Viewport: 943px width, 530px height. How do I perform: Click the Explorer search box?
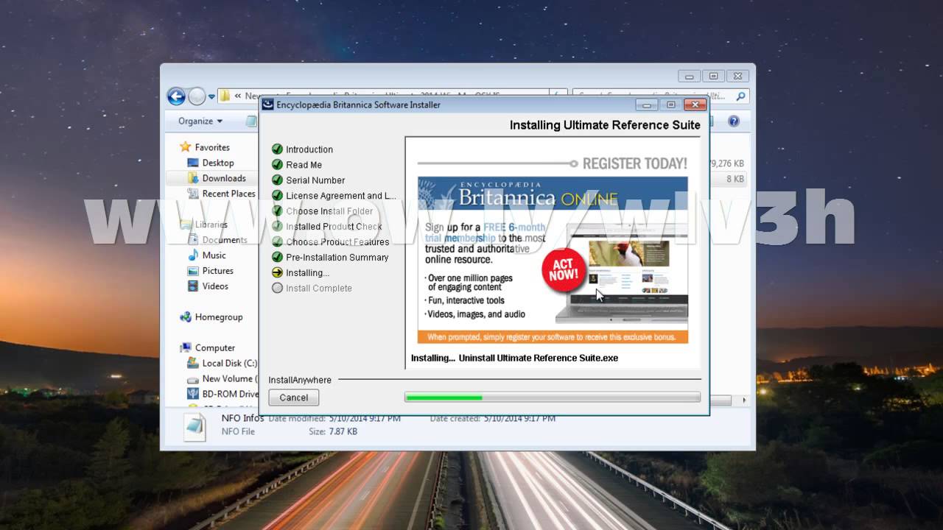(x=660, y=96)
